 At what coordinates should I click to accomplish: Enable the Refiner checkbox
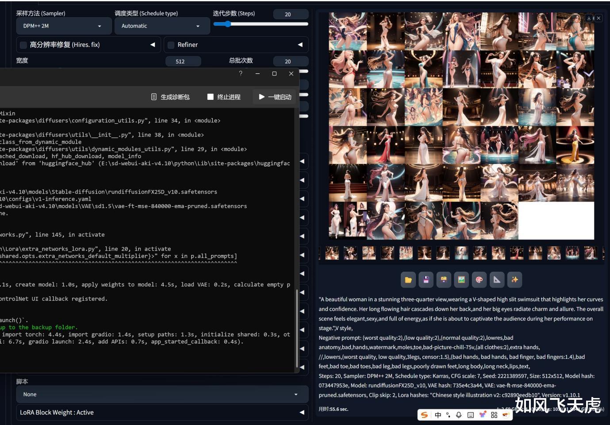[x=171, y=45]
